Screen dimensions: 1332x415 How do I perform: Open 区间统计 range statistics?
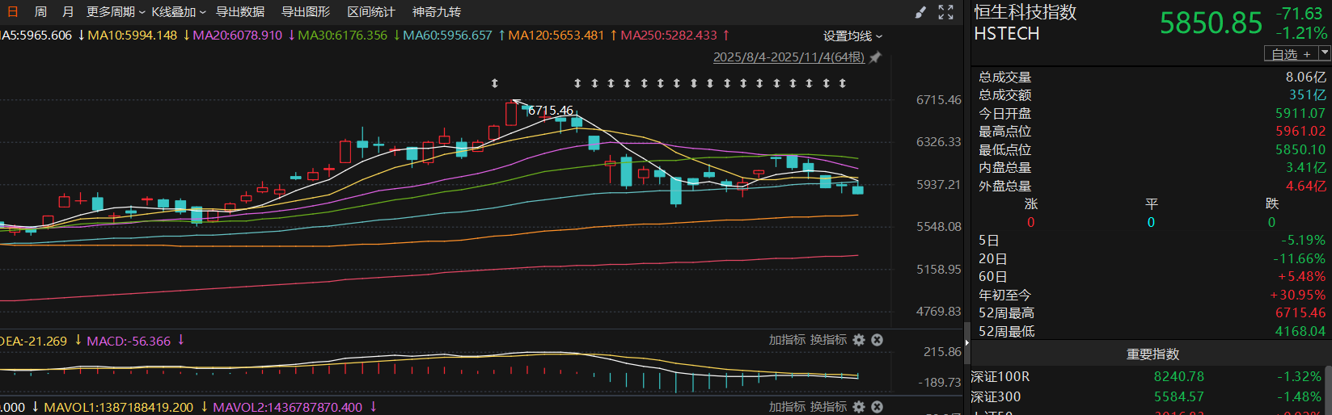(x=371, y=12)
